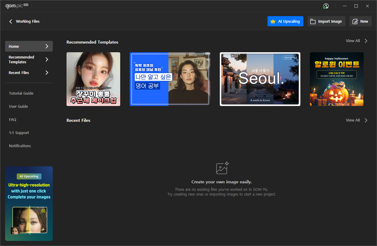
Task: Expand Recent Files chevron in sidebar
Action: pos(47,73)
